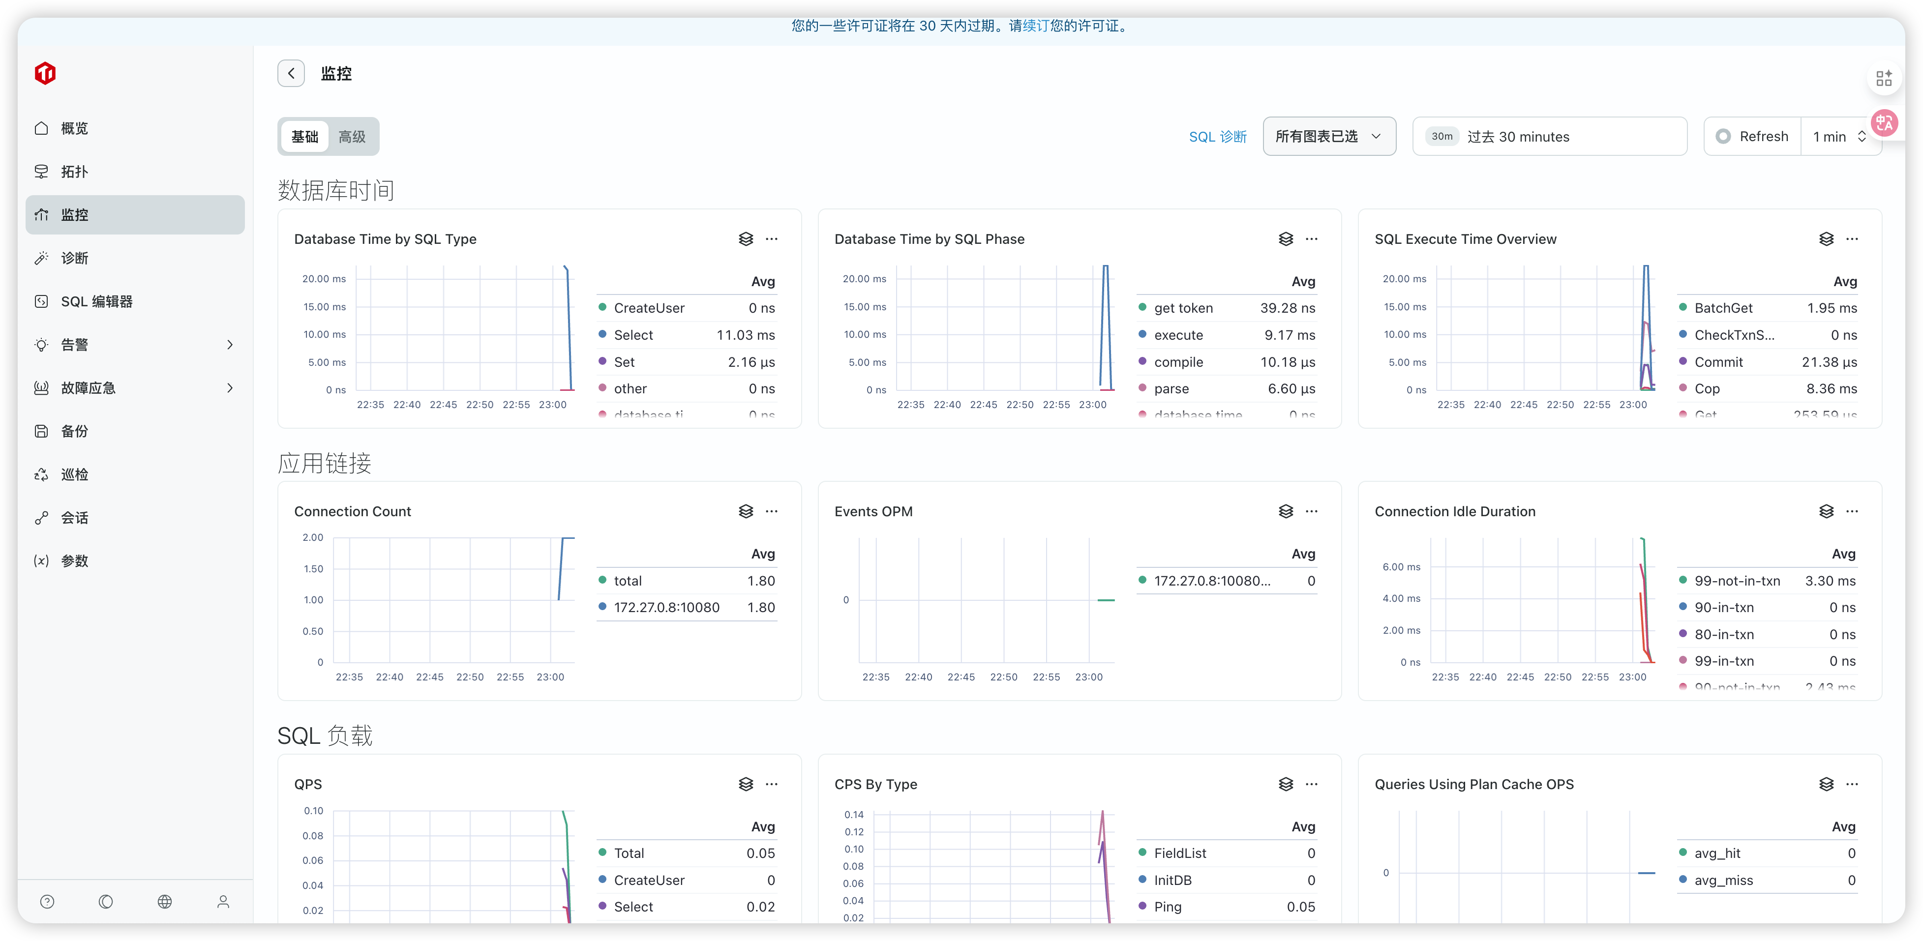The image size is (1923, 941).
Task: Open SQL 编辑器 in sidebar
Action: pyautogui.click(x=97, y=301)
